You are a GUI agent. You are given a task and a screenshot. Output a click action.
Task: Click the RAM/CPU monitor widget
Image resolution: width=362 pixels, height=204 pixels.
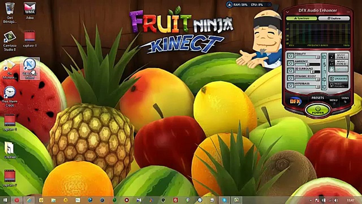[249, 5]
